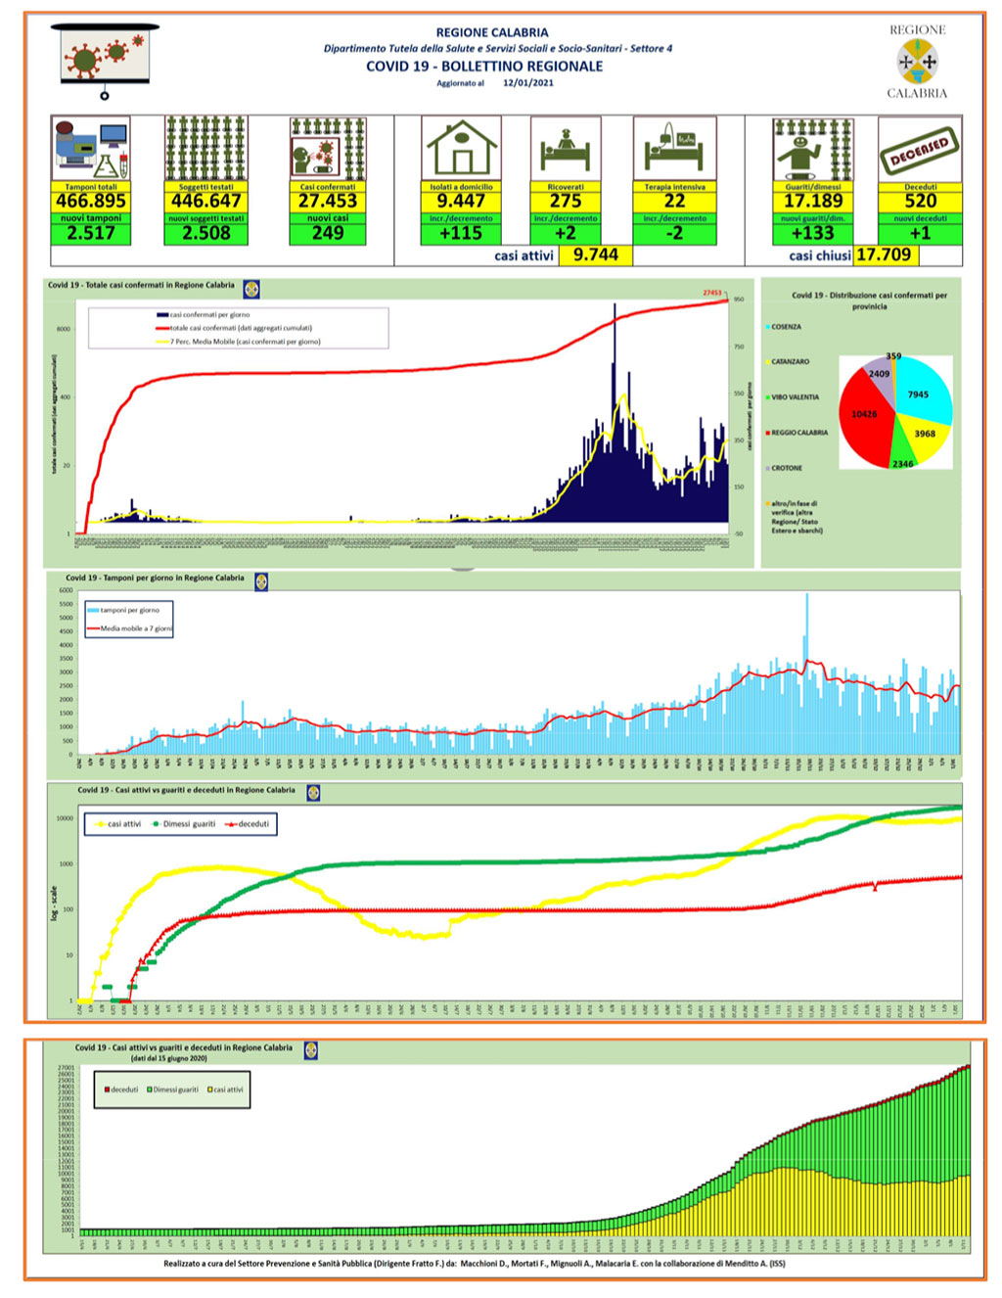Click the Regione Calabria crest logo
1002x1298 pixels.
[917, 62]
